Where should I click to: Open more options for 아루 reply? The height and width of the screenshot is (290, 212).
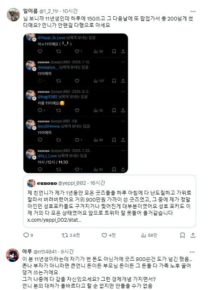click(x=192, y=252)
